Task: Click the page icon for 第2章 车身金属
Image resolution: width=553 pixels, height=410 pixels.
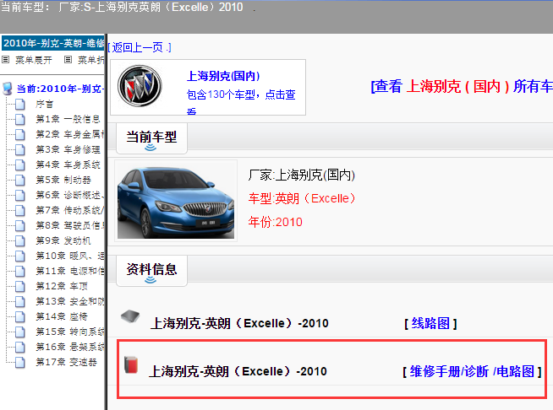Action: [20, 134]
